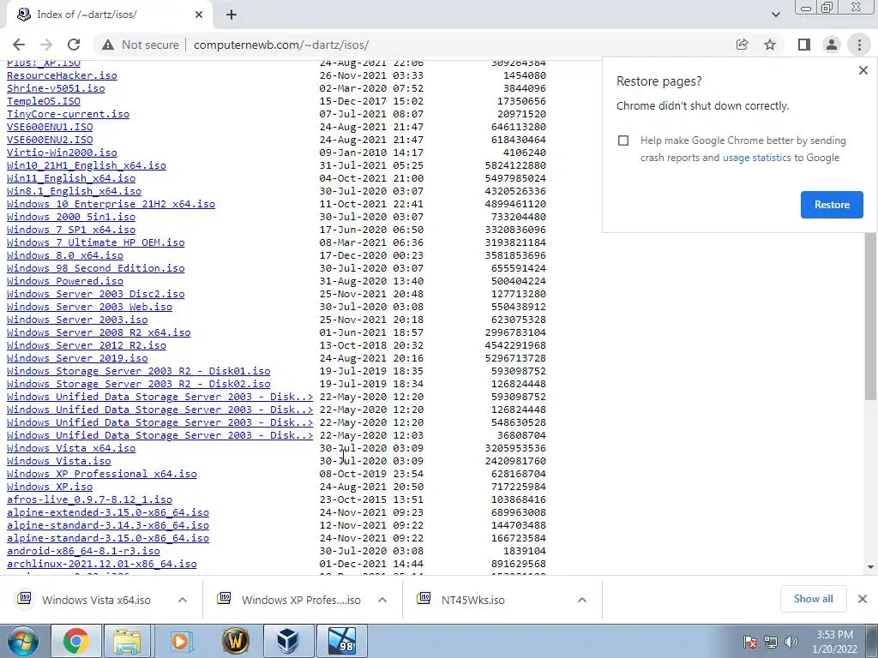The width and height of the screenshot is (878, 658).
Task: Open Win11_English_x64.iso link
Action: click(x=71, y=178)
